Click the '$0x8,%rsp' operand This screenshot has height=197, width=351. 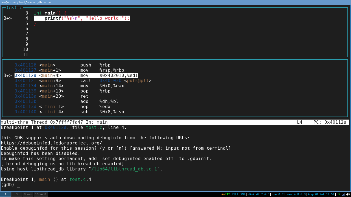tap(112, 112)
